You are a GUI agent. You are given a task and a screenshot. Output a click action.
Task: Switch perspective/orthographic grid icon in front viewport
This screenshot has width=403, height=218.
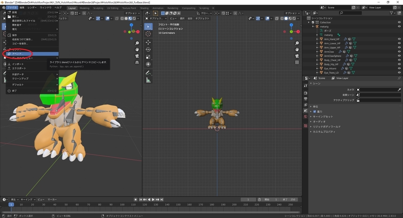pos(297,62)
